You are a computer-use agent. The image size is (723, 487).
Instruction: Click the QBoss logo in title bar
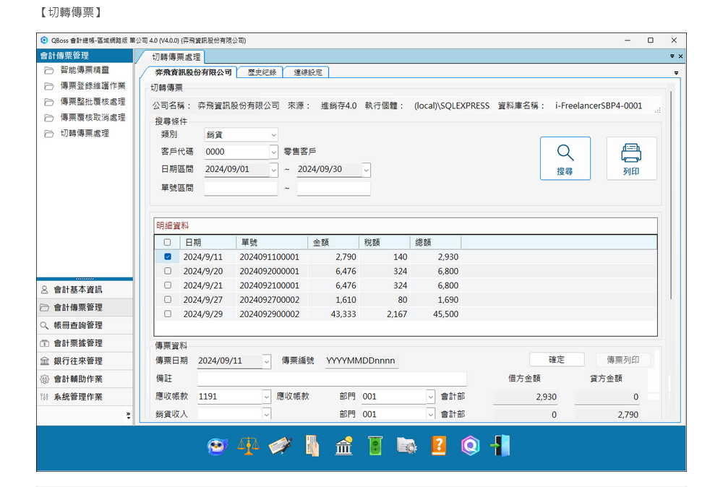(44, 40)
